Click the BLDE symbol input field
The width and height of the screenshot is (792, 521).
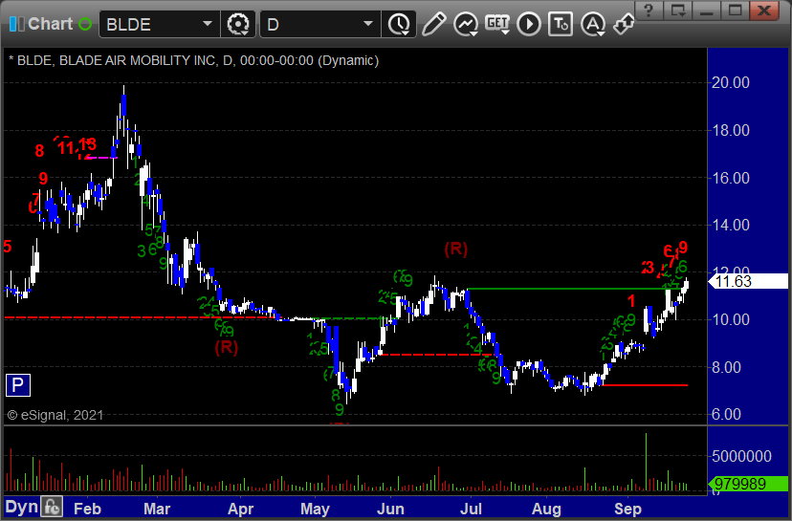tap(149, 24)
